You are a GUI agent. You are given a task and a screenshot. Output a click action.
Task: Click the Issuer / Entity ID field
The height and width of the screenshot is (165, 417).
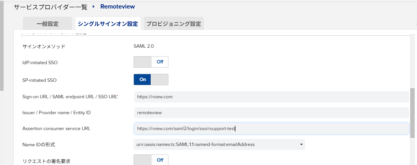(271, 113)
